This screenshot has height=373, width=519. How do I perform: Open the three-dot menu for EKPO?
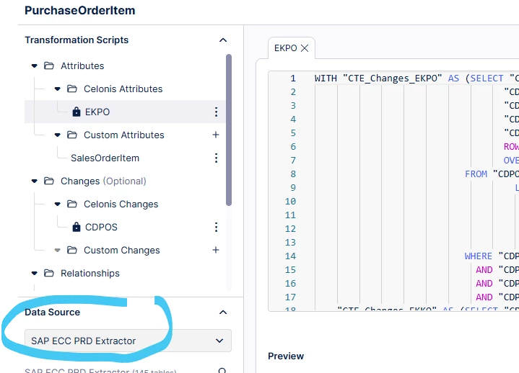pyautogui.click(x=216, y=112)
